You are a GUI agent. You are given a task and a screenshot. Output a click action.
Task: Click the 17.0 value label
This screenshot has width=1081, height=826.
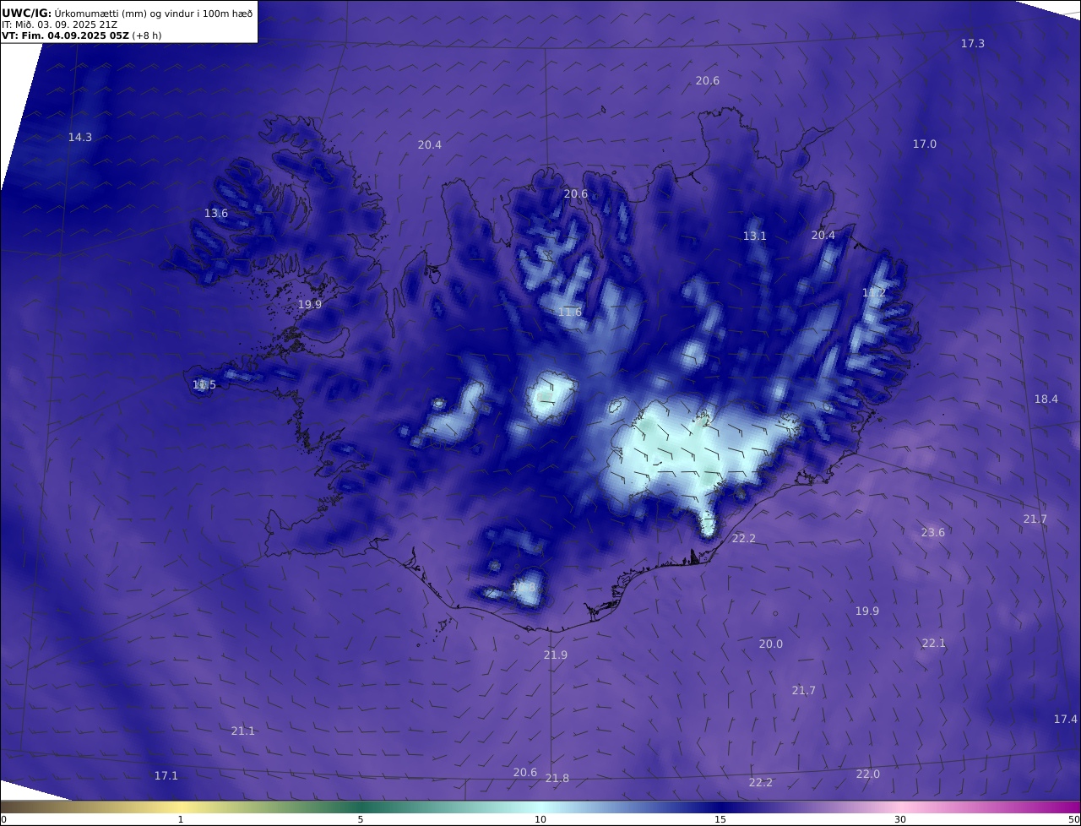coord(925,144)
